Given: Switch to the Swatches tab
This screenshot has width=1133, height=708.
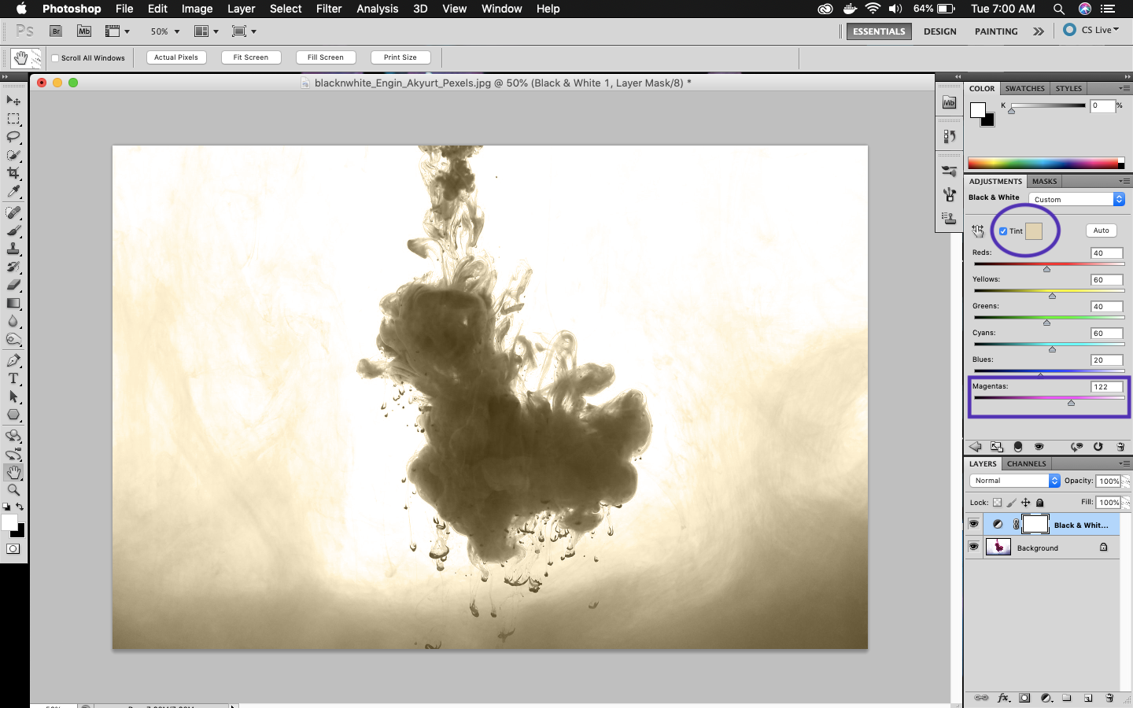Looking at the screenshot, I should [1024, 89].
